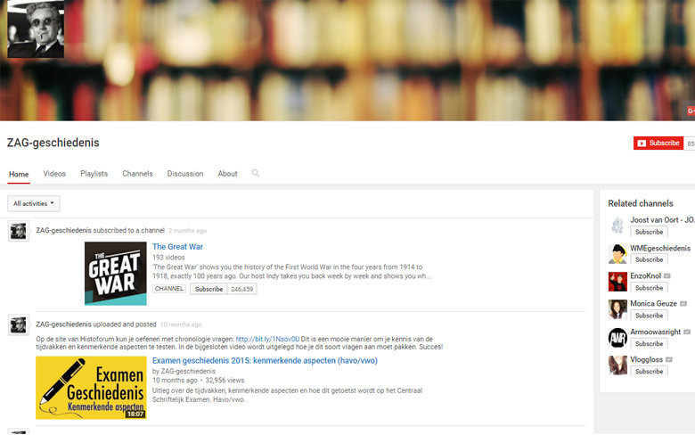695x435 pixels.
Task: Open Vloggloss channel avatar
Action: click(617, 365)
